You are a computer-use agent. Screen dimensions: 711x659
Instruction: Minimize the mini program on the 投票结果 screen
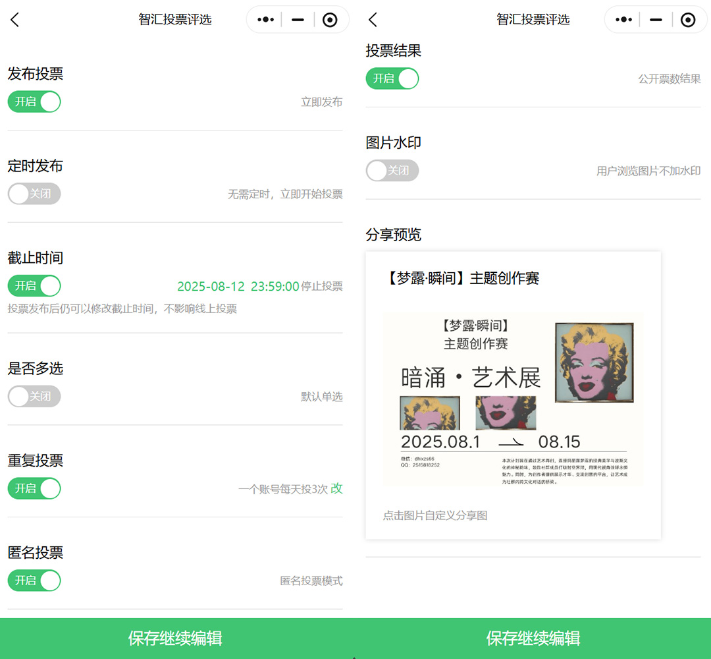point(656,20)
